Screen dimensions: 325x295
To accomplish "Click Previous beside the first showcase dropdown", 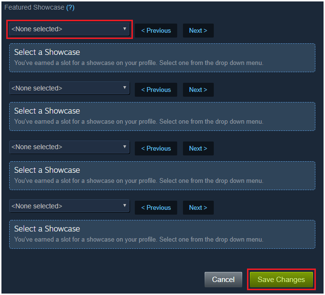I will tap(156, 31).
